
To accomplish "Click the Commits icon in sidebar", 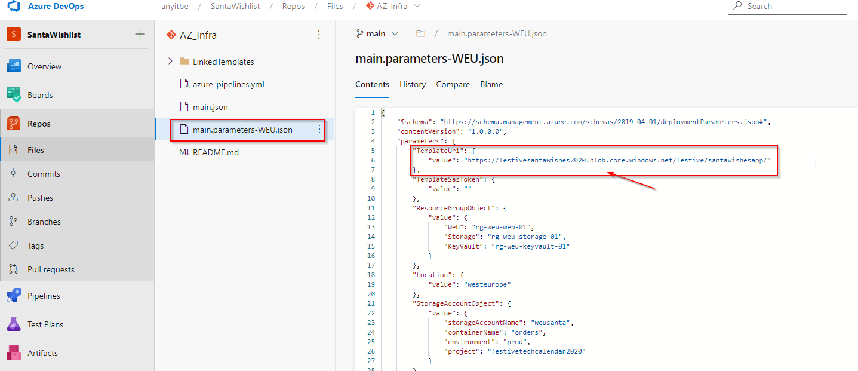I will coord(13,174).
